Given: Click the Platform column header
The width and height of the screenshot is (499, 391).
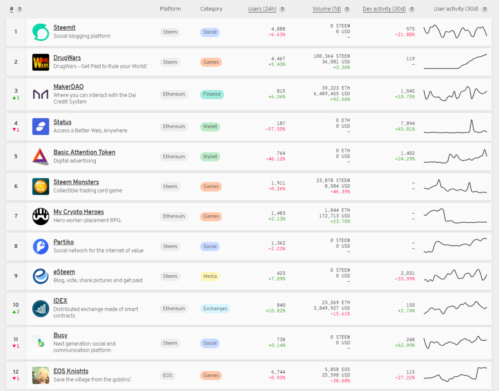Looking at the screenshot, I should click(170, 9).
